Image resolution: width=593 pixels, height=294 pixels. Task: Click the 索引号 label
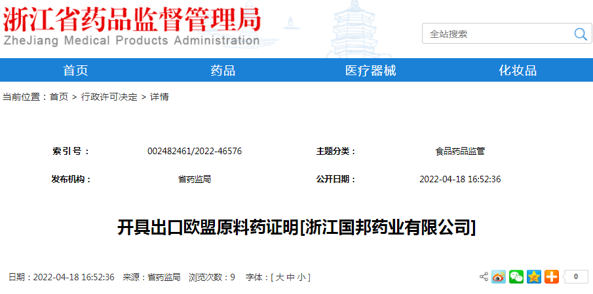71,152
